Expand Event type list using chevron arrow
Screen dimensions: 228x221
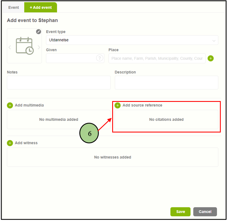coord(214,41)
